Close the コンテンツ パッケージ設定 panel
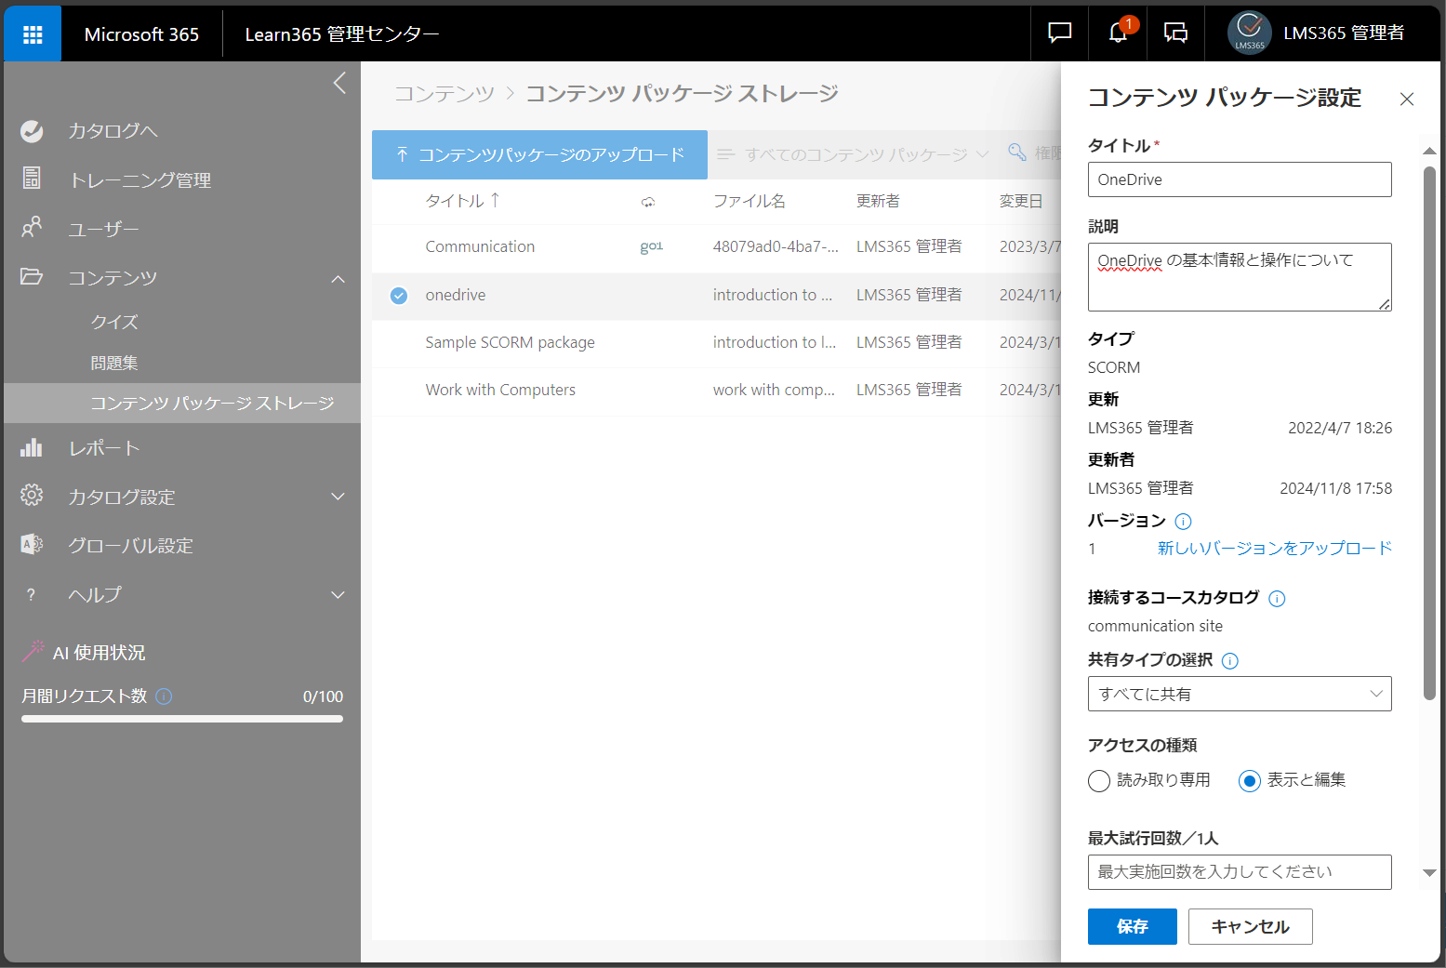This screenshot has width=1446, height=968. pos(1407,99)
